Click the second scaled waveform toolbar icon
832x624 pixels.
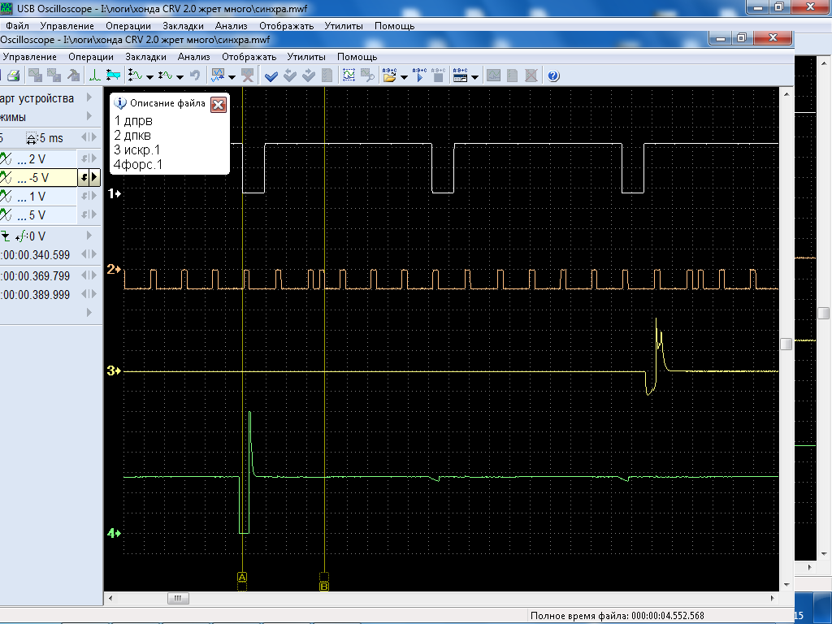[x=166, y=76]
